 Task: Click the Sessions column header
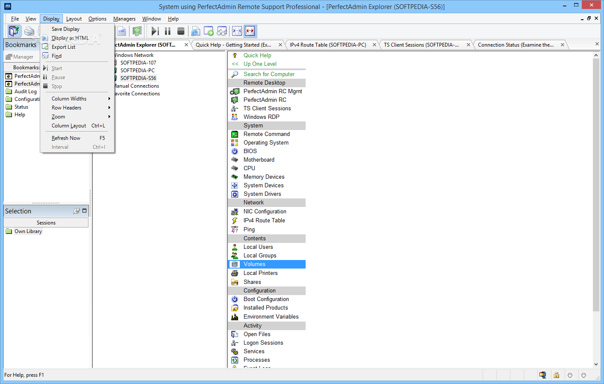coord(46,223)
